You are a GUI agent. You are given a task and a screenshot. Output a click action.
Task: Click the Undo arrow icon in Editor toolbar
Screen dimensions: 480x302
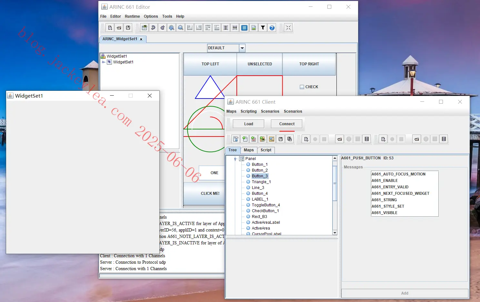click(x=153, y=28)
